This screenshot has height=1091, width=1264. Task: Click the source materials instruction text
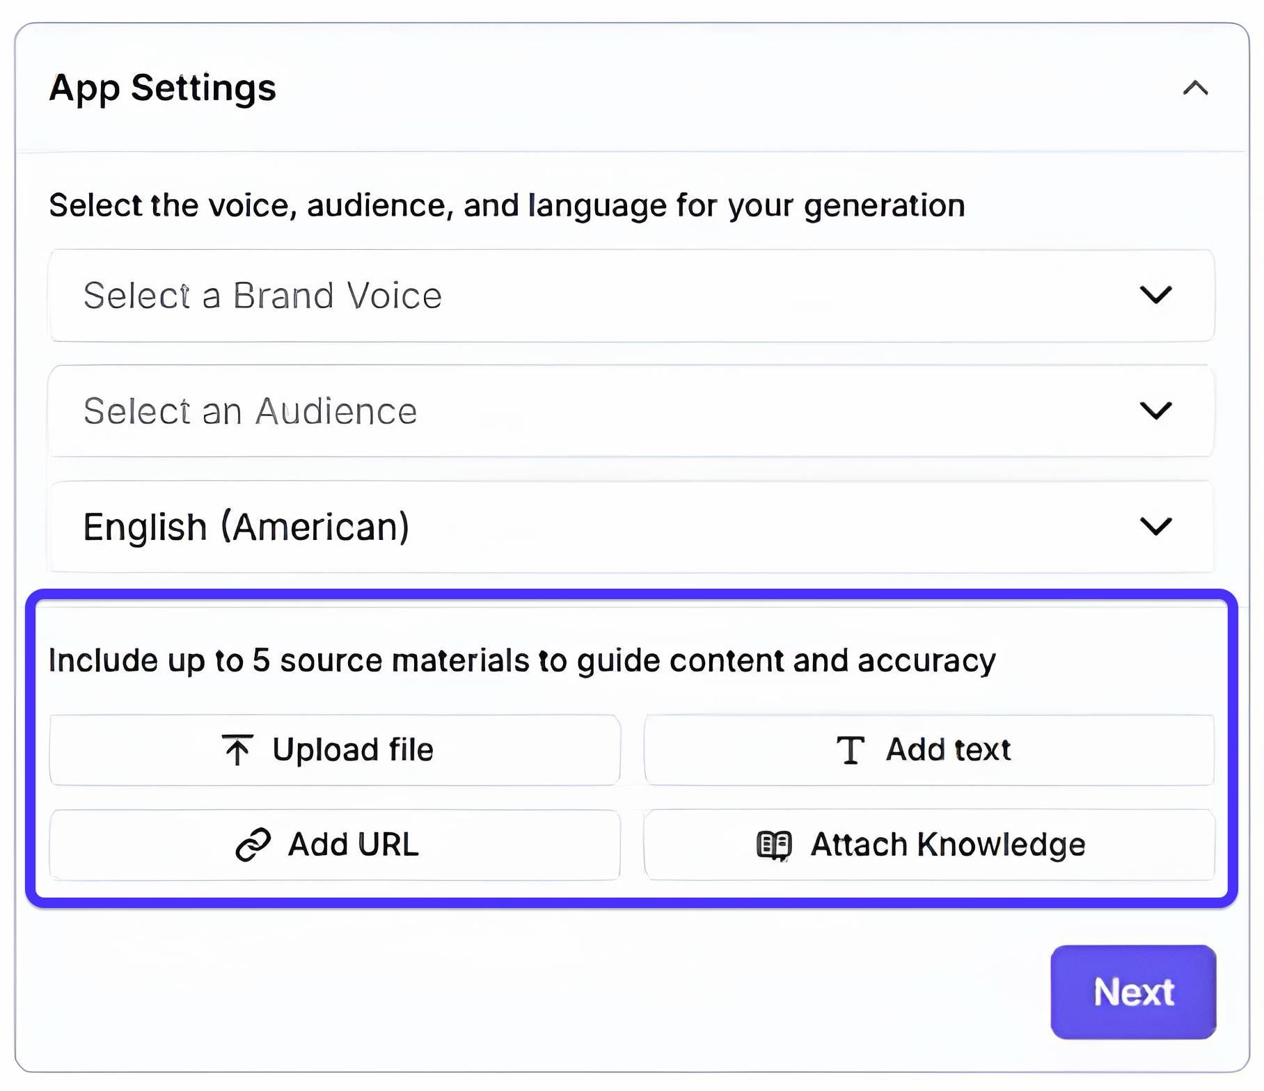pos(522,660)
